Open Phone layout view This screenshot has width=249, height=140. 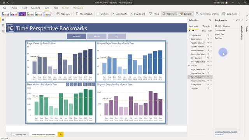(x=84, y=14)
